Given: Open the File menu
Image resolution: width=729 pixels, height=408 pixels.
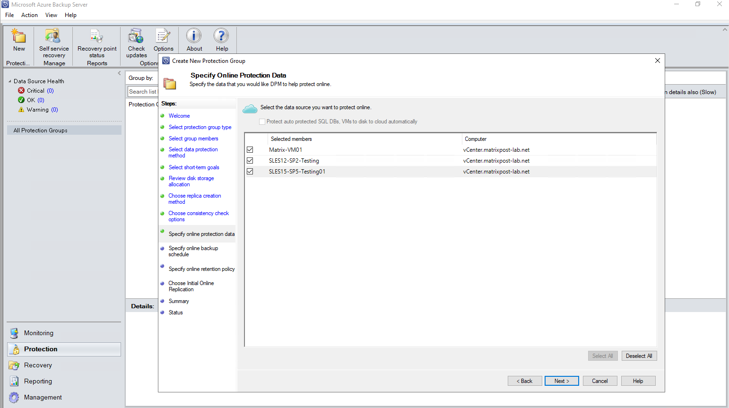Looking at the screenshot, I should click(9, 15).
